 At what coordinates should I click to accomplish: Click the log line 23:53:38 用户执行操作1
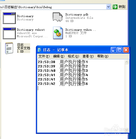[x=63, y=62]
